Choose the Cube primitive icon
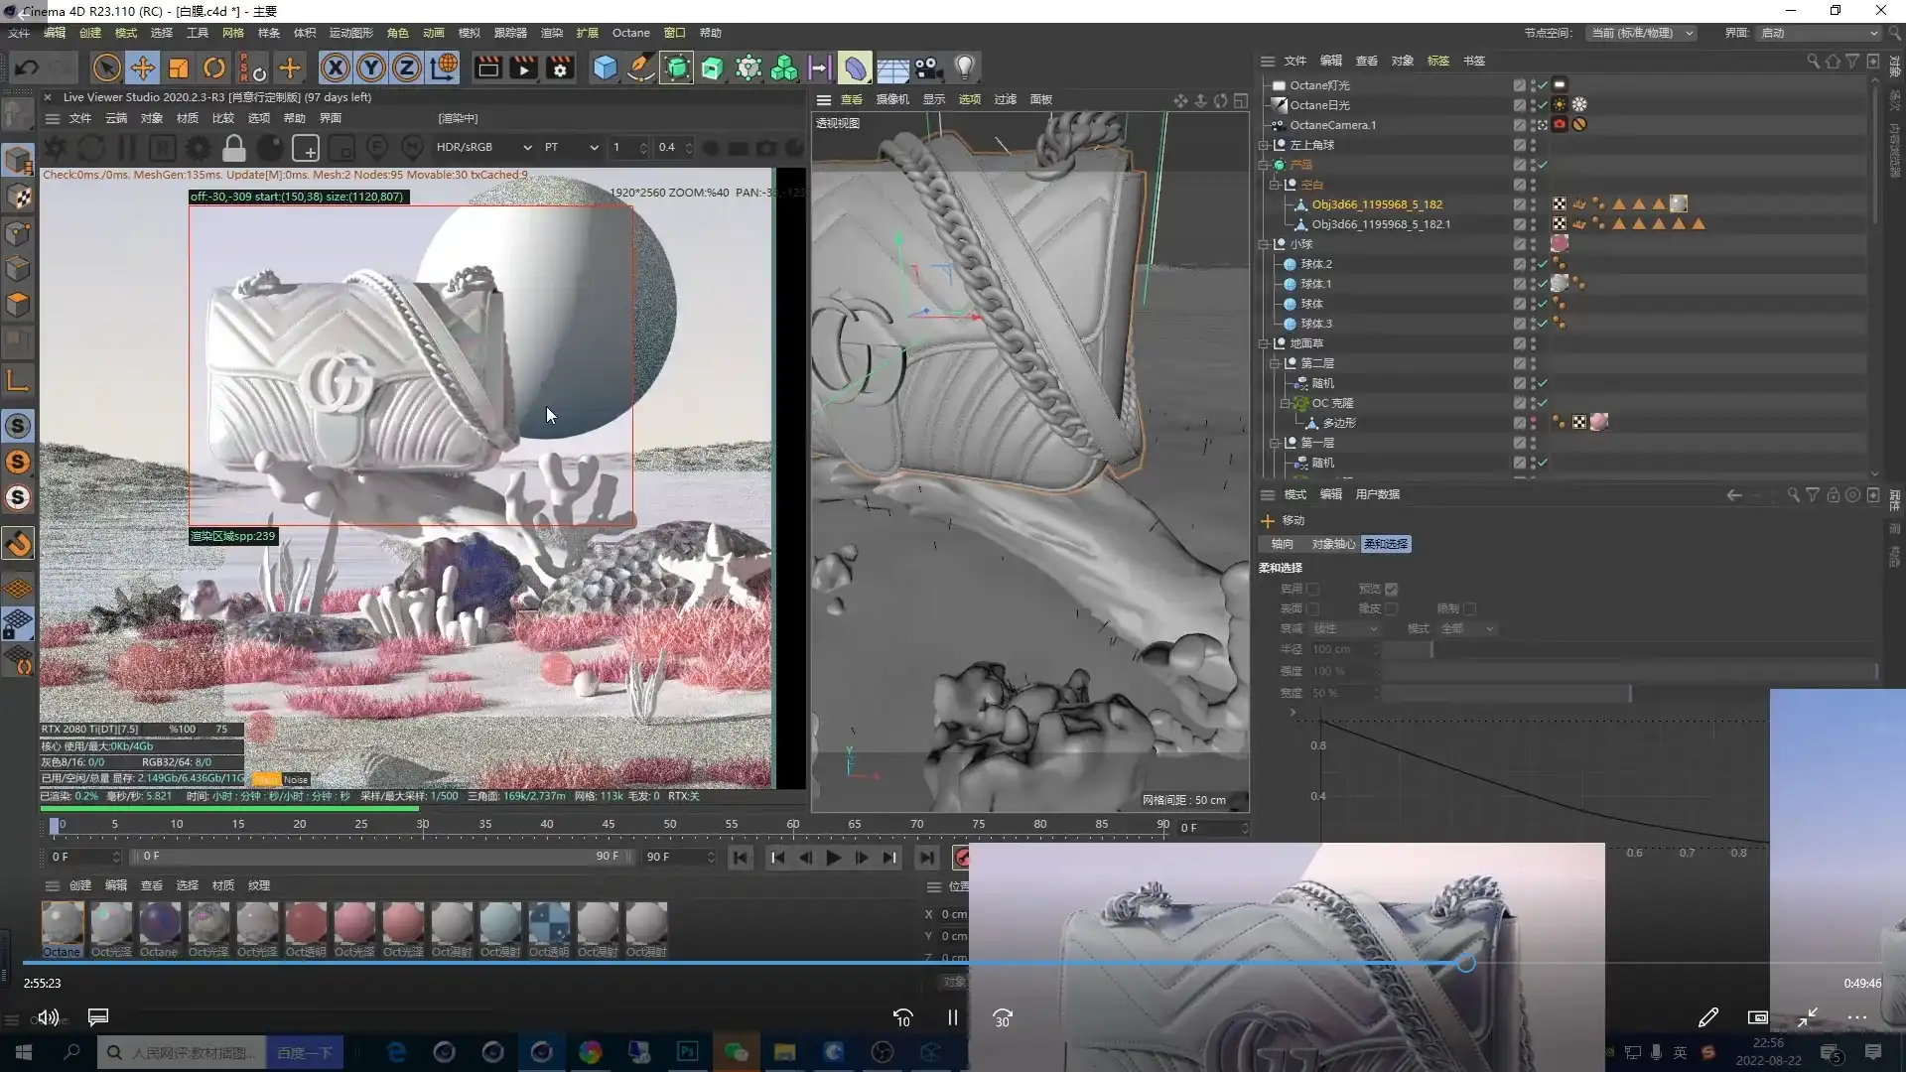This screenshot has height=1072, width=1906. [606, 67]
